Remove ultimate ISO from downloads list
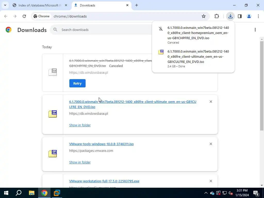 point(211,102)
